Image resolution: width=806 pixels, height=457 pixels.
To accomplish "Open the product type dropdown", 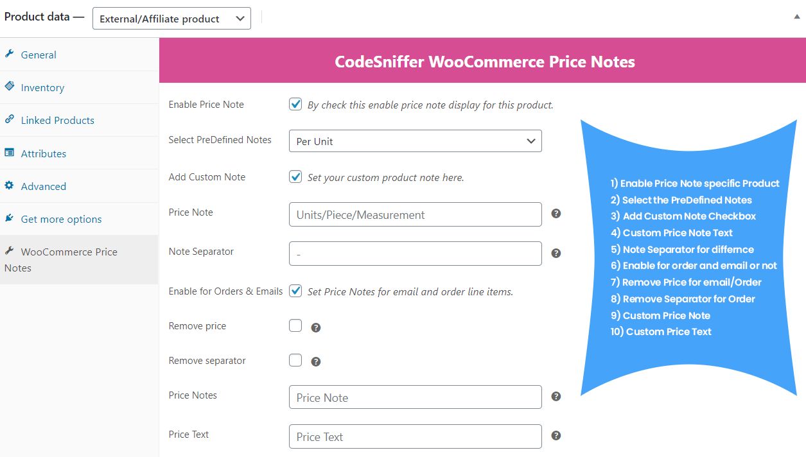I will tap(171, 19).
